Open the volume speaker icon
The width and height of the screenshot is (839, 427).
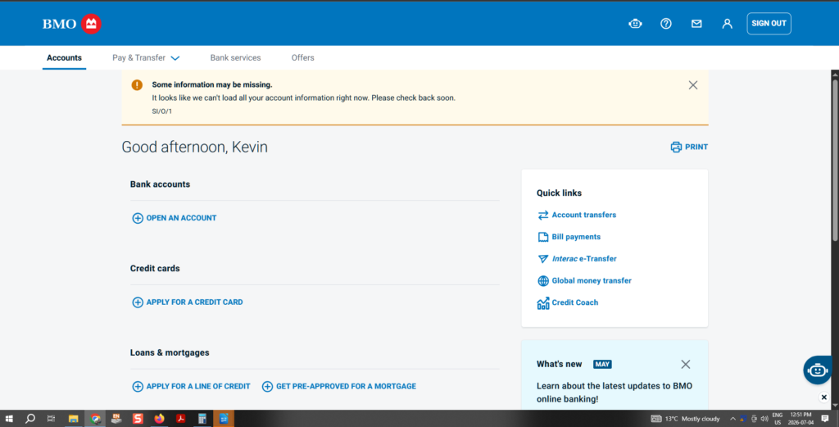pos(764,419)
